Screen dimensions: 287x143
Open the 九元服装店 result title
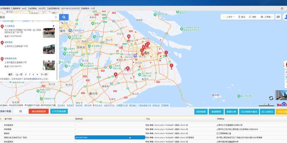10,26
